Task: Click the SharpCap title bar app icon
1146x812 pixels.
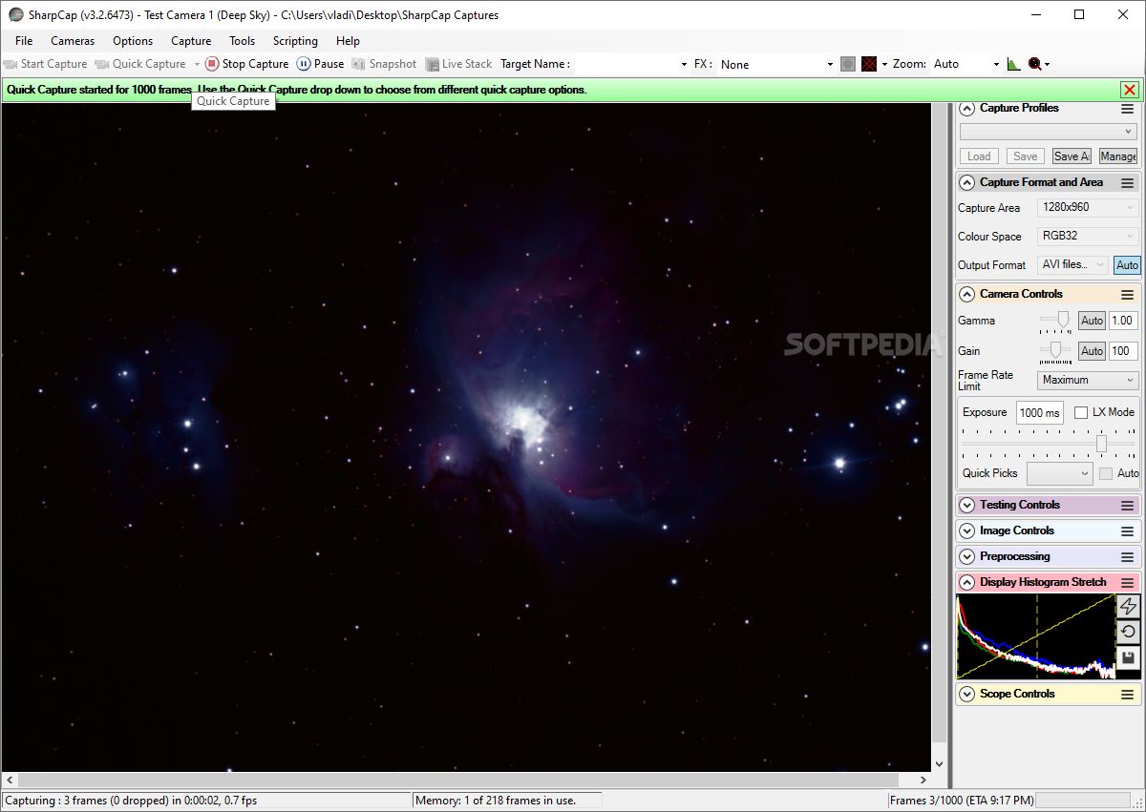Action: [16, 14]
